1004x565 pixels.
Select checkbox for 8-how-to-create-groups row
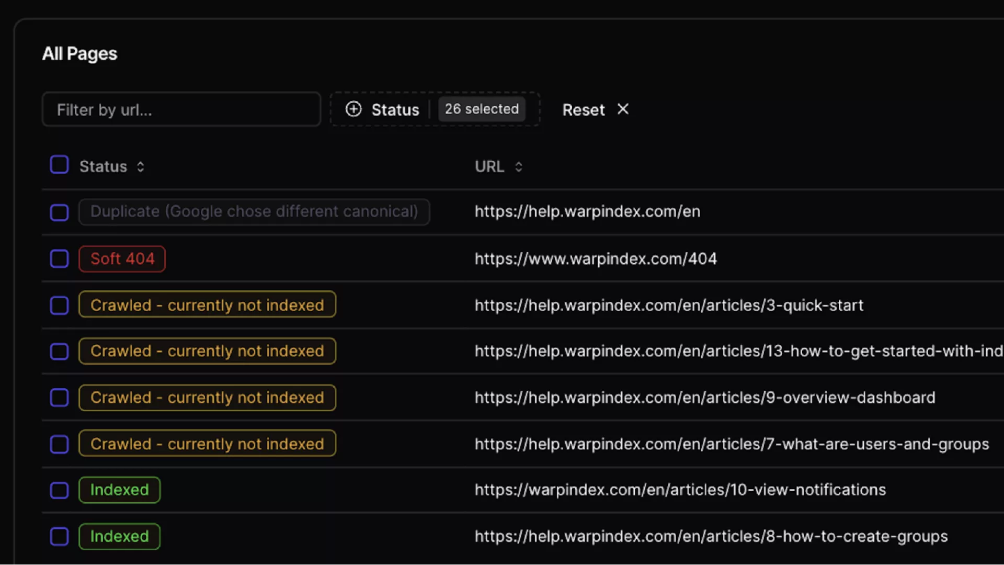click(59, 537)
